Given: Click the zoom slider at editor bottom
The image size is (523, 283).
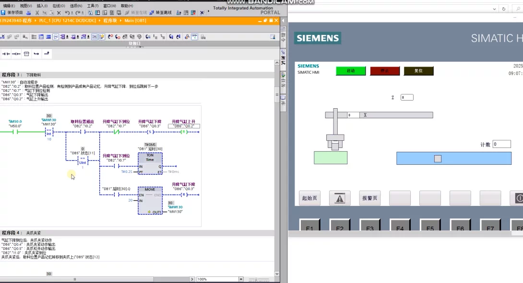Looking at the screenshot, I should [256, 279].
